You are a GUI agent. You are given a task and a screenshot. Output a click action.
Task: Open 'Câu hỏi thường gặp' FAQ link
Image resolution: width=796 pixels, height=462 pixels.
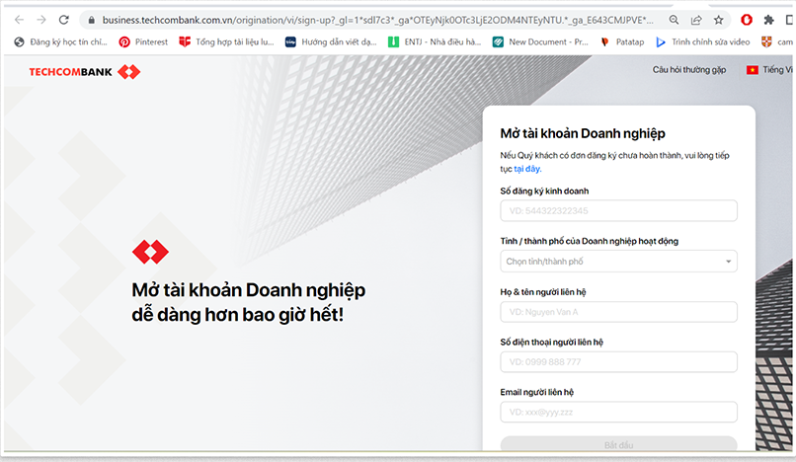click(x=689, y=70)
